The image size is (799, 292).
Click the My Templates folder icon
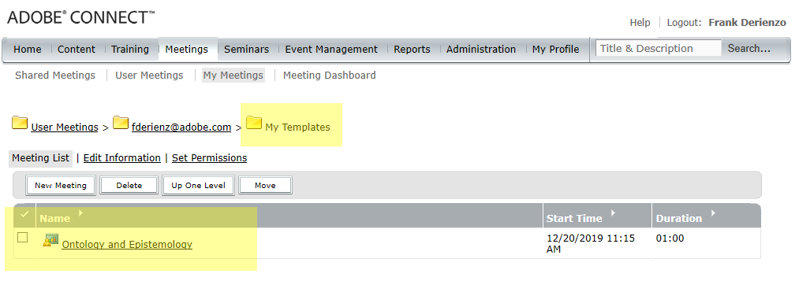coord(254,123)
